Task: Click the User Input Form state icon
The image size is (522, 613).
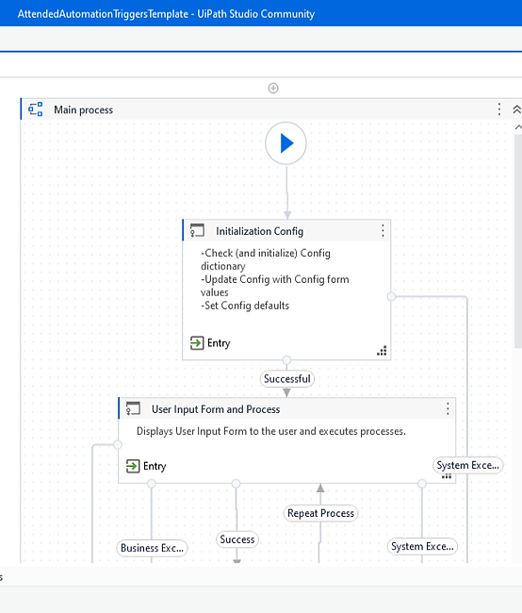Action: [x=133, y=409]
